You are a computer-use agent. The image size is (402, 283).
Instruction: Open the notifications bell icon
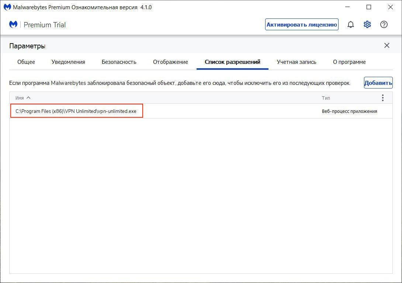pos(351,25)
